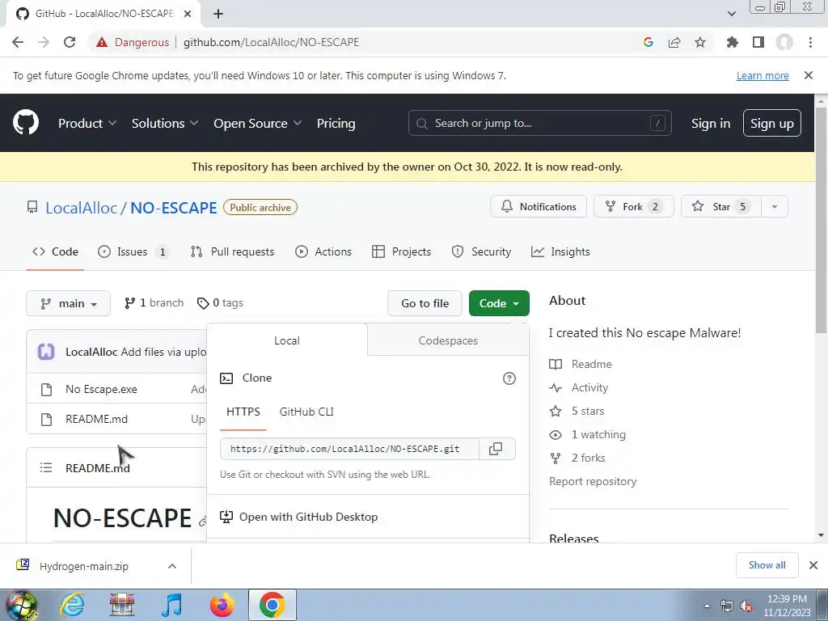Open the main branch selector dropdown
828x621 pixels.
(x=68, y=303)
